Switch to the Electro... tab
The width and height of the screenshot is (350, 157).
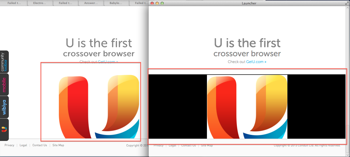[40, 3]
